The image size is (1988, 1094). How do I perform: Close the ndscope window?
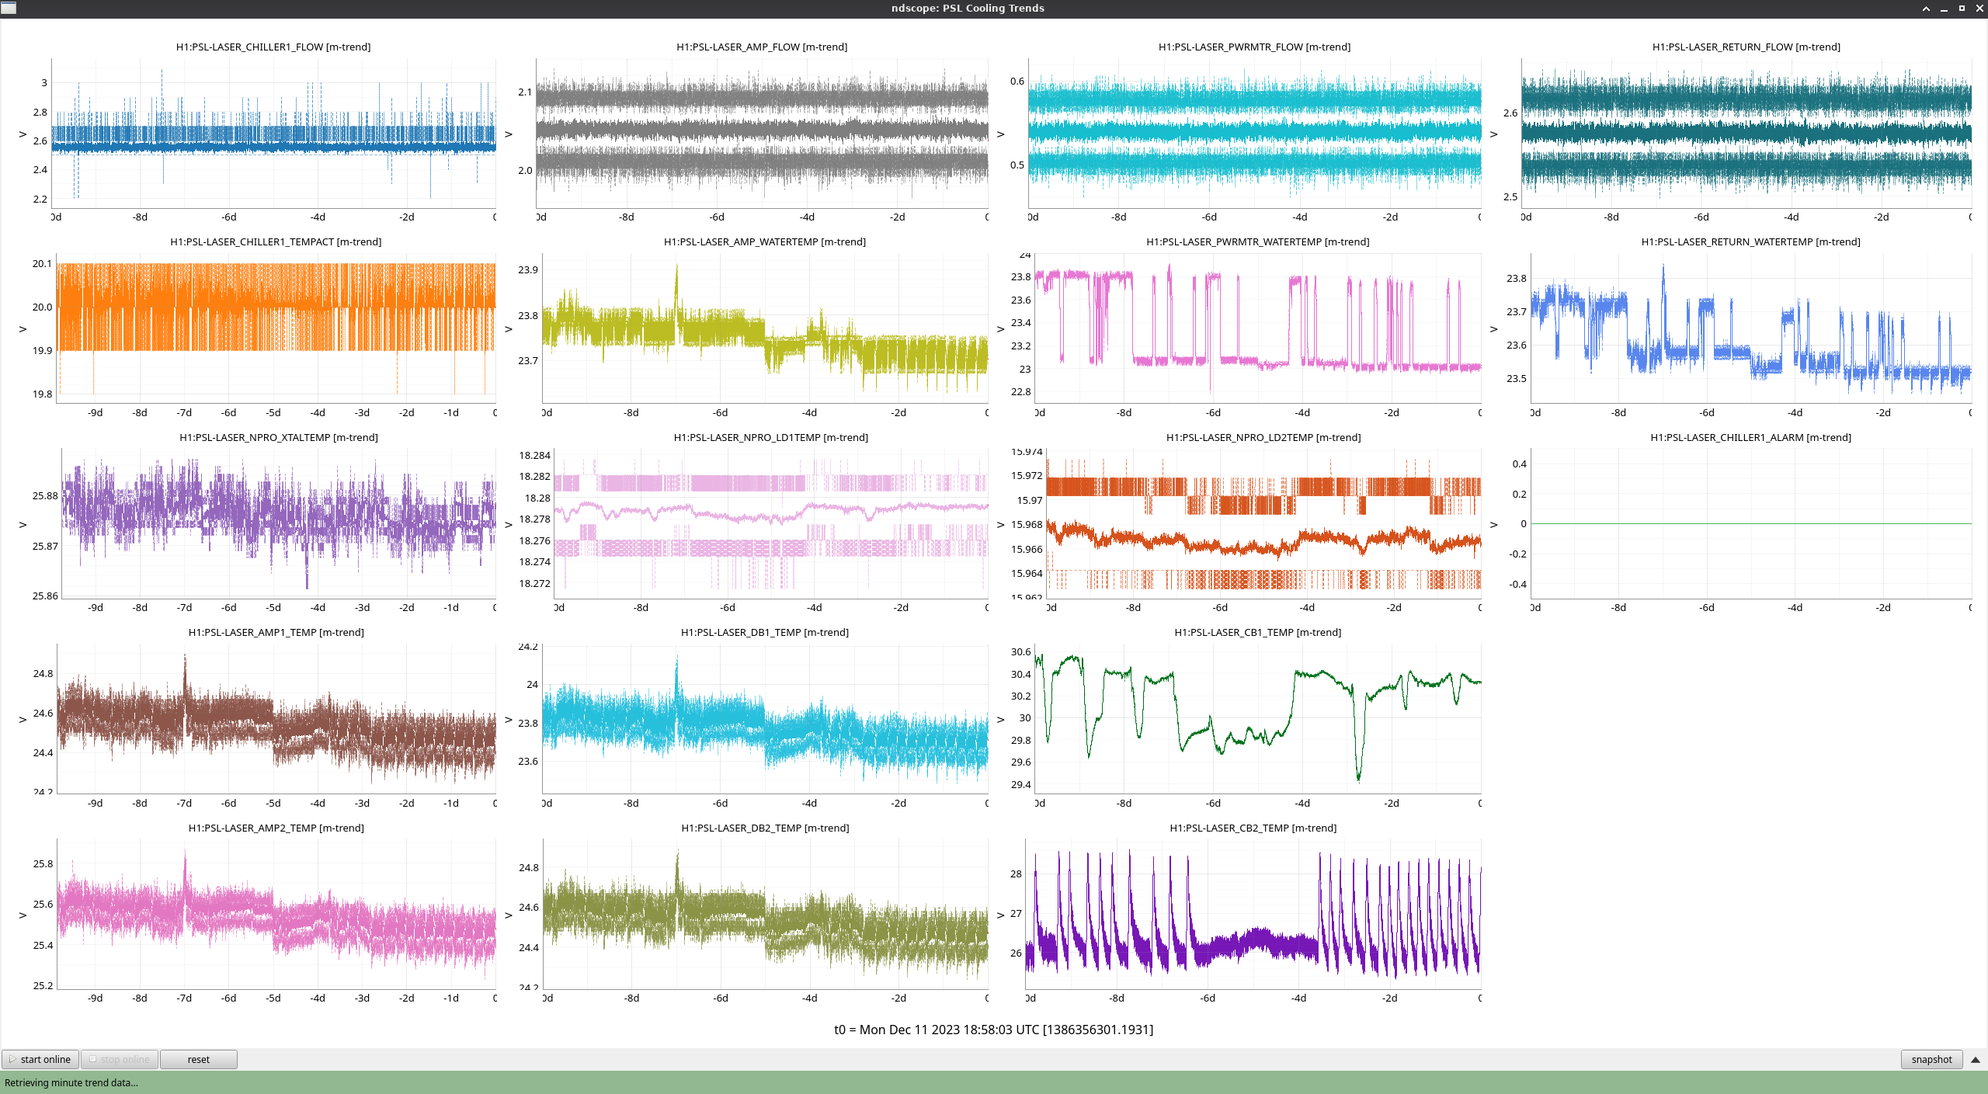[x=1979, y=9]
